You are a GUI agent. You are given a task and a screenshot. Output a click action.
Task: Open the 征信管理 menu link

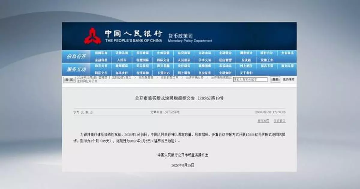225,60
